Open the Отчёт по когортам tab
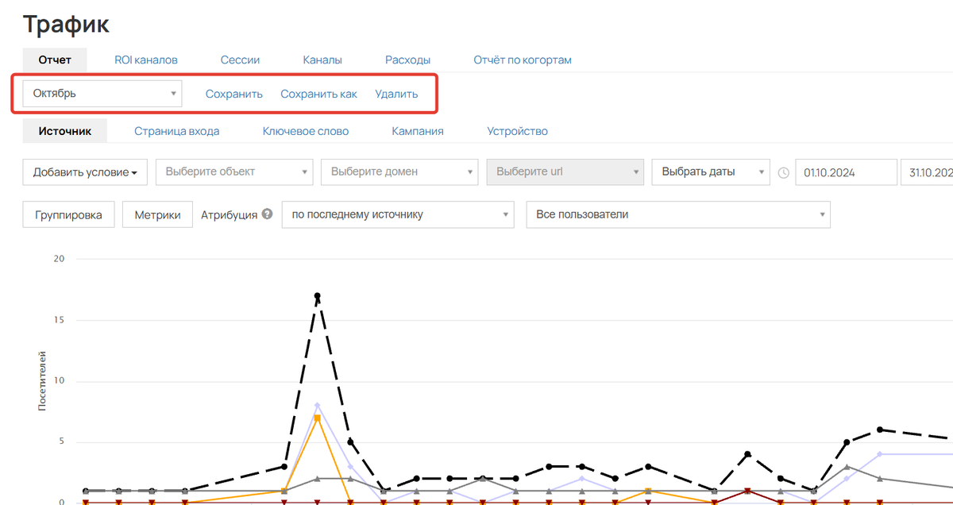 522,60
